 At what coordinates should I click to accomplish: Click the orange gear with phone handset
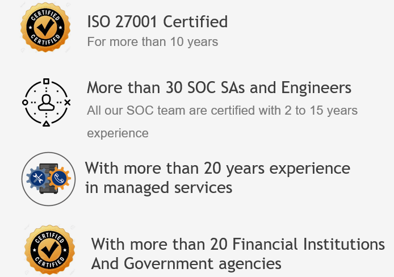[59, 178]
